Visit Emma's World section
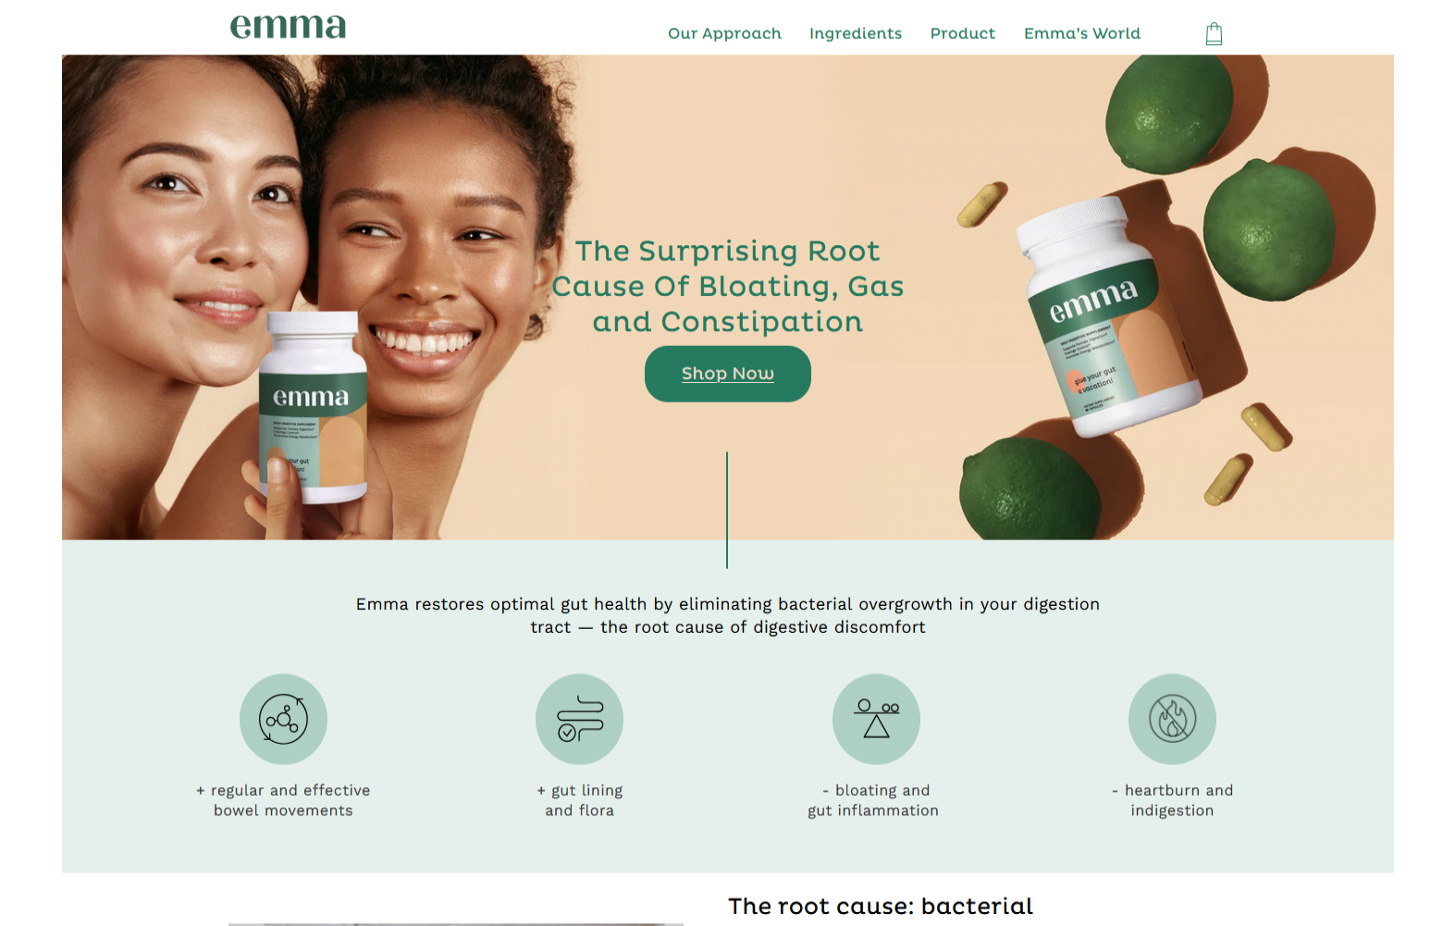This screenshot has width=1443, height=926. point(1082,33)
